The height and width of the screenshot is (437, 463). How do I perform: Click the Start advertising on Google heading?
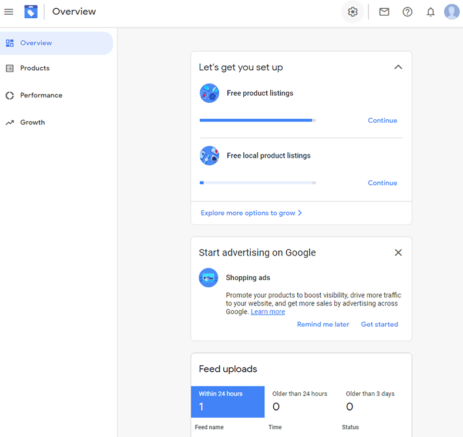[x=257, y=253]
